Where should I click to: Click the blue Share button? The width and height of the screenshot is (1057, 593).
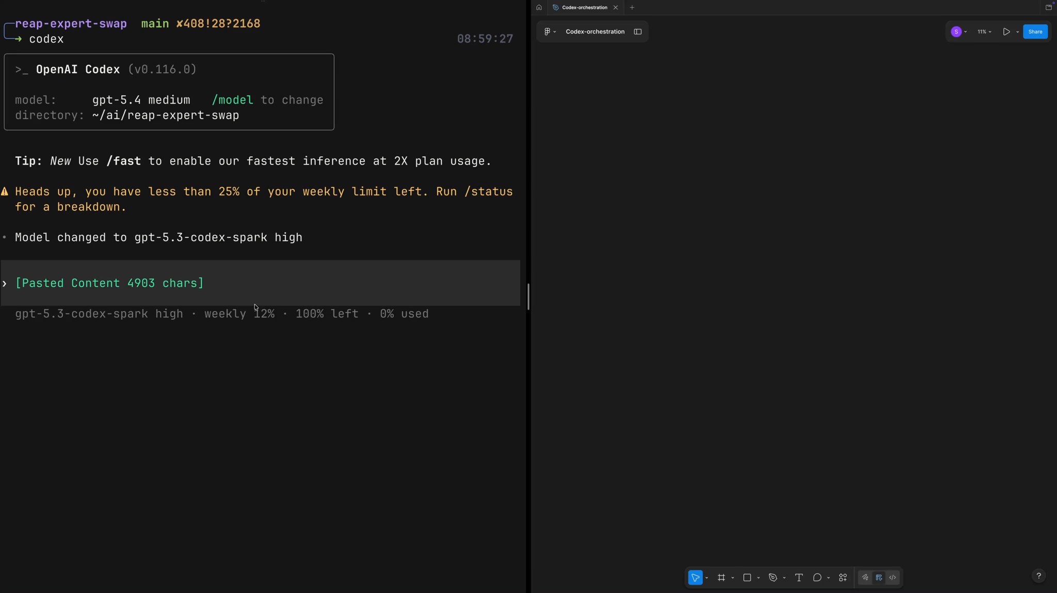pyautogui.click(x=1035, y=31)
